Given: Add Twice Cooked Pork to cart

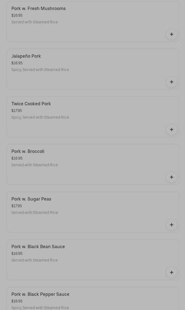Looking at the screenshot, I should [x=171, y=130].
